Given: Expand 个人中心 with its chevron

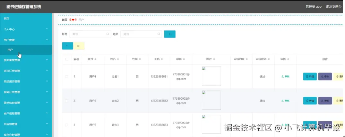Looking at the screenshot, I should (47, 29).
